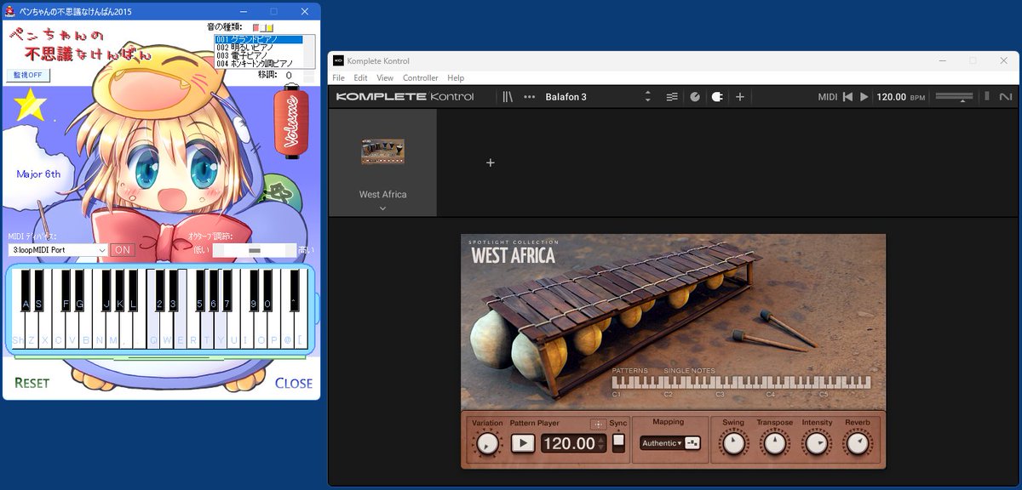Viewport: 1022px width, 490px height.
Task: Adjust the octave slider between 低い and 高い
Action: [254, 250]
